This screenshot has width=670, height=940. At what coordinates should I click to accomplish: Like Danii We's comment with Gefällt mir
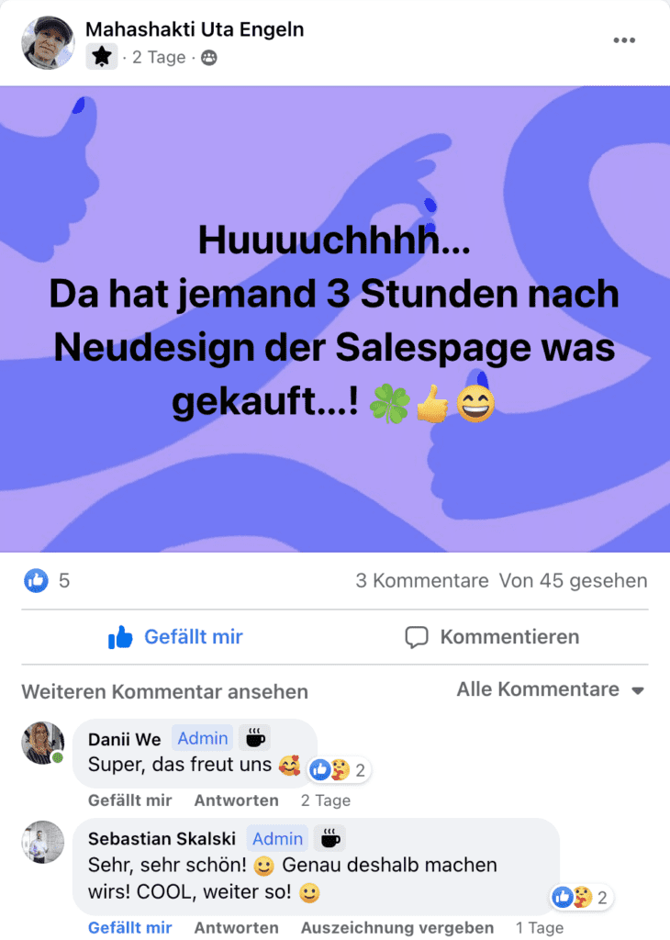click(x=130, y=800)
